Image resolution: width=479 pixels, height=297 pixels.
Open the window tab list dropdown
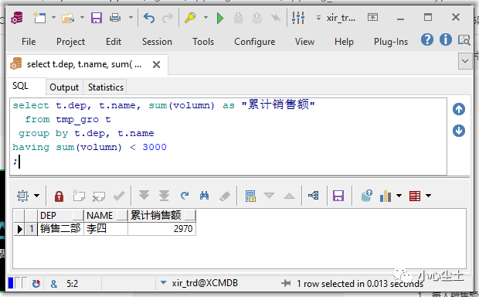465,61
